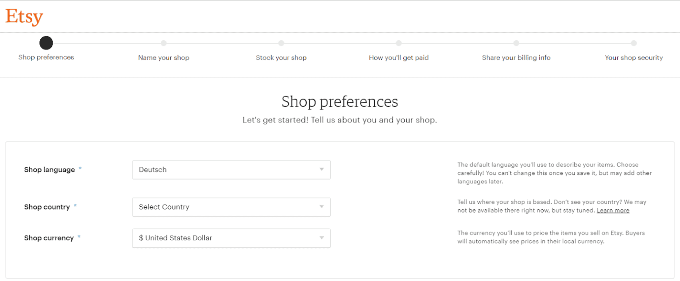This screenshot has height=281, width=680.
Task: Open the Shop language dropdown
Action: [231, 170]
